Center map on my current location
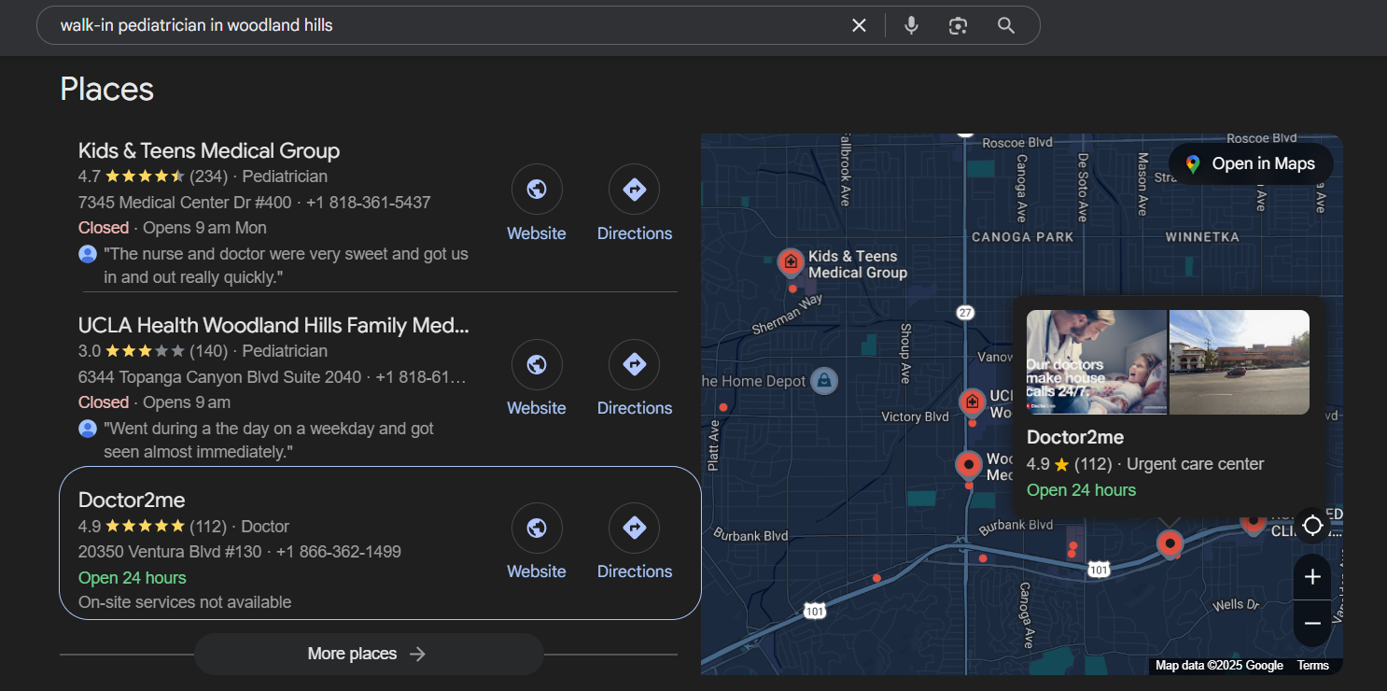The height and width of the screenshot is (691, 1387). coord(1312,526)
